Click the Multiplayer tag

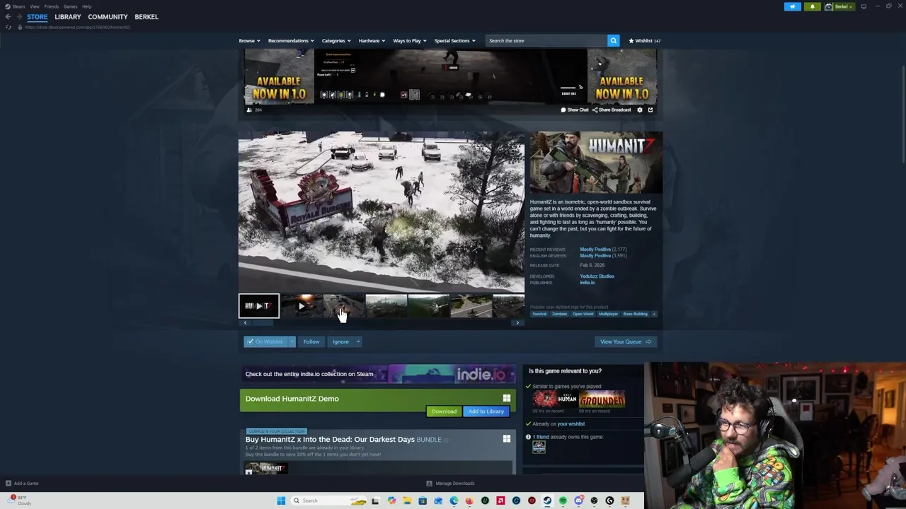(x=608, y=314)
